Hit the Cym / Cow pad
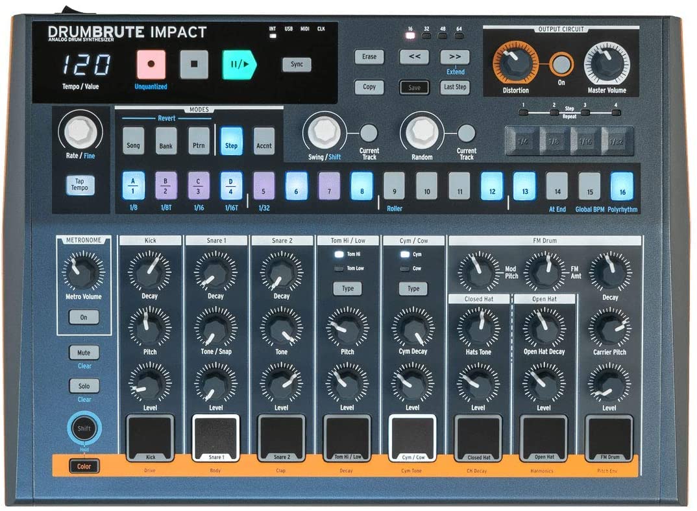Screen dimensions: 697x511 coord(413,438)
